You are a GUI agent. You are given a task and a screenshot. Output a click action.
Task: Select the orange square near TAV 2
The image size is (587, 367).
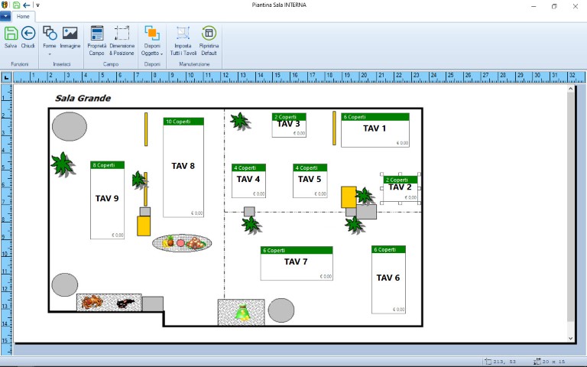[x=349, y=196]
